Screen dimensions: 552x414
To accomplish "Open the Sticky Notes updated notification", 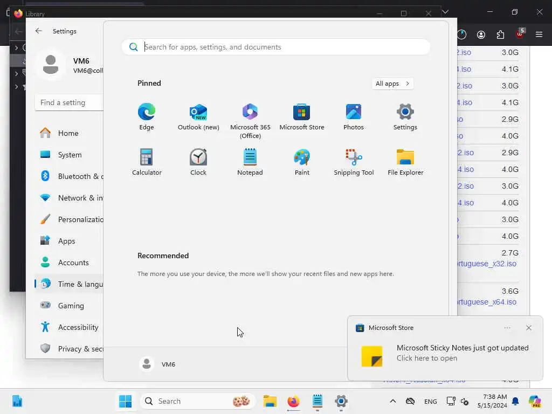I will [445, 353].
